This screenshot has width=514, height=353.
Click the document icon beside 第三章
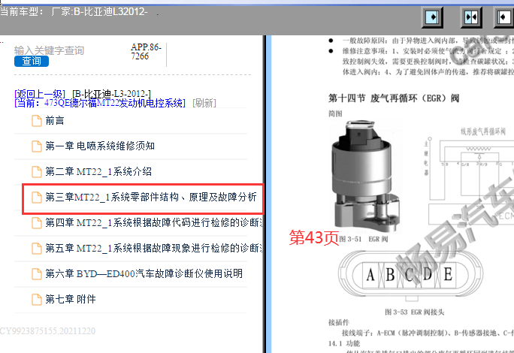[37, 198]
